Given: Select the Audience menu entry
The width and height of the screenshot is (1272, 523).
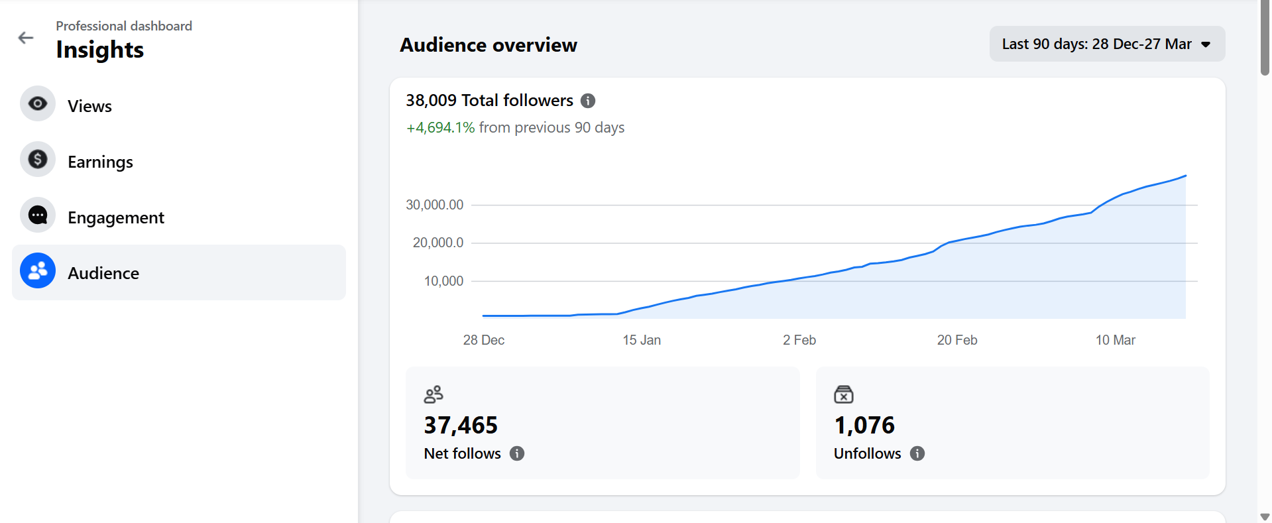Looking at the screenshot, I should 179,272.
